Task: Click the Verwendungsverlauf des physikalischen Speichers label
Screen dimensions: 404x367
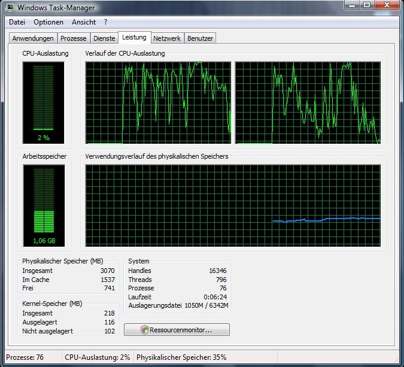Action: pos(157,156)
